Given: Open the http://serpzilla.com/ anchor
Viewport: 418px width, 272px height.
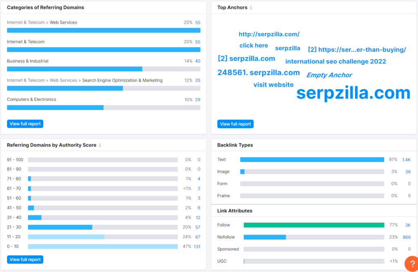Looking at the screenshot, I should [269, 34].
